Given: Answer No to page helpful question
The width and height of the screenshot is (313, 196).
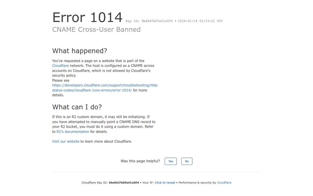Looking at the screenshot, I should [187, 162].
